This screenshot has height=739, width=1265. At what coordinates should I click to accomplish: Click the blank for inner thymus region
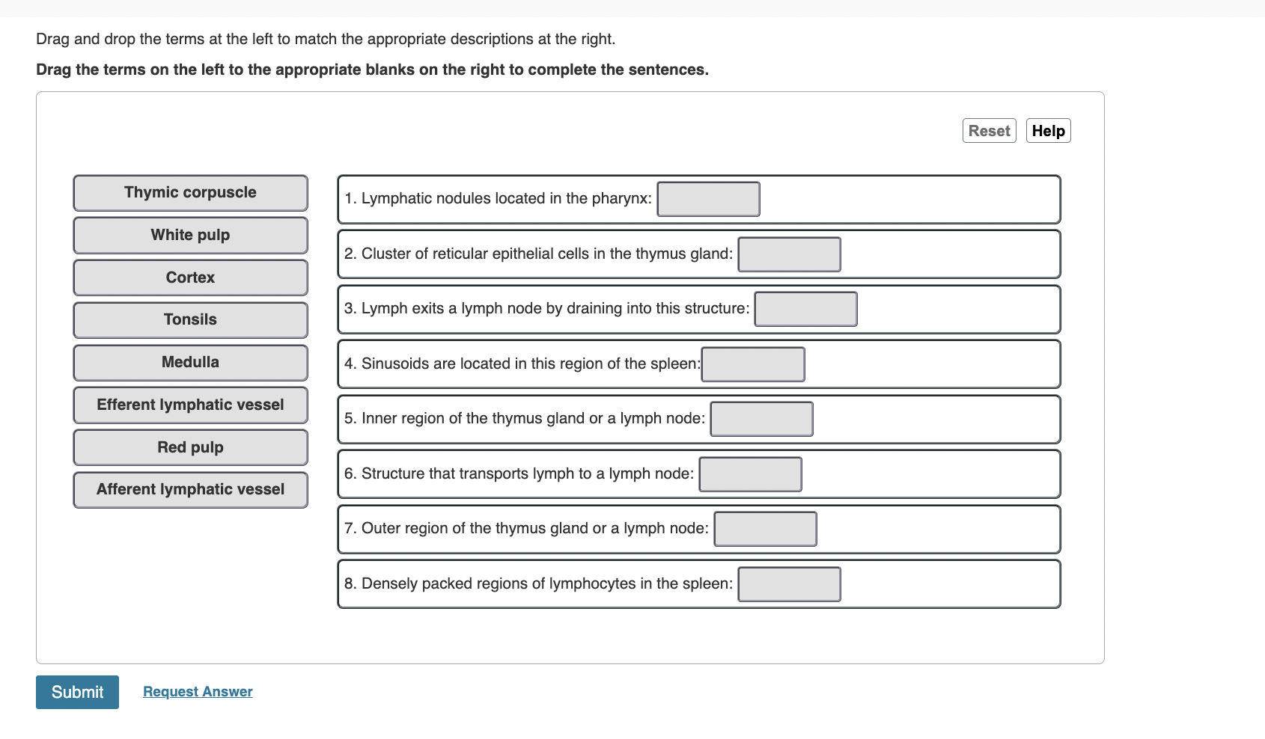761,419
